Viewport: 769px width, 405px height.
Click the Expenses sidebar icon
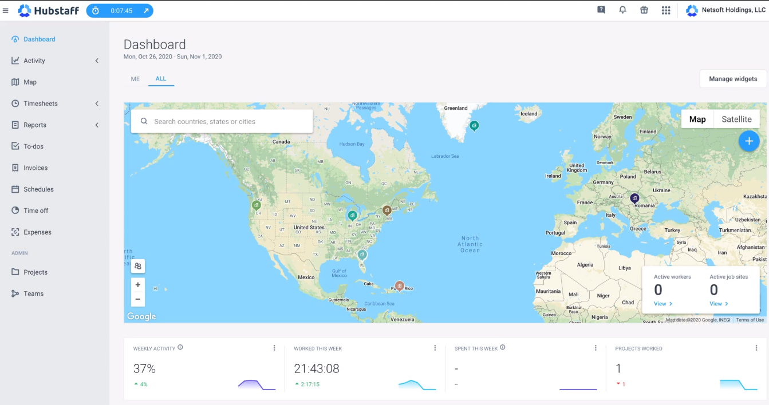pyautogui.click(x=15, y=232)
